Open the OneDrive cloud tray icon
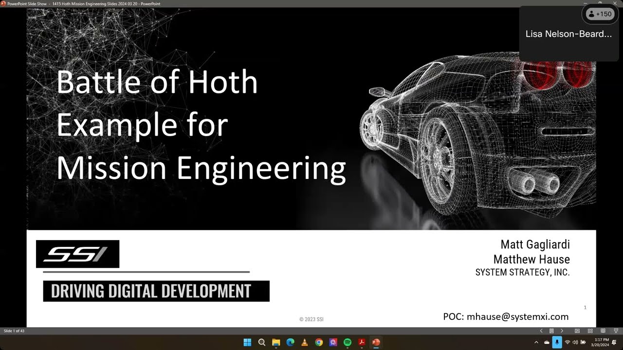 pyautogui.click(x=547, y=342)
